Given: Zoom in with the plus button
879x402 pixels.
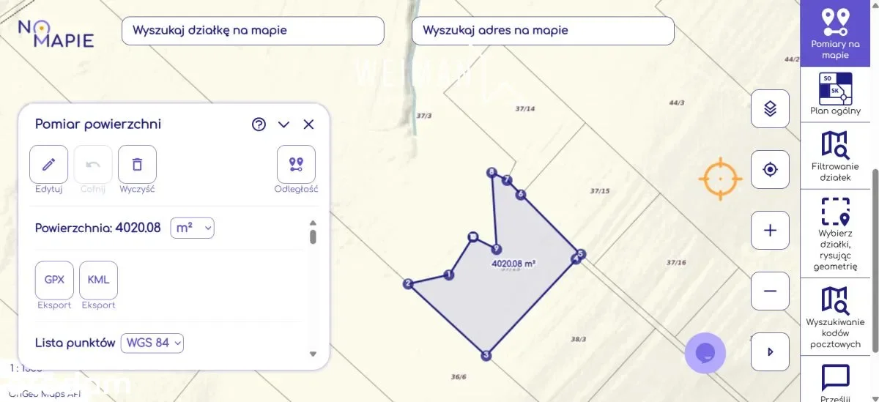Looking at the screenshot, I should coord(770,231).
